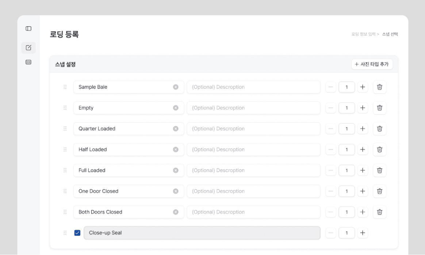The width and height of the screenshot is (425, 255).
Task: Click the Full Loaded description input
Action: pos(253,170)
